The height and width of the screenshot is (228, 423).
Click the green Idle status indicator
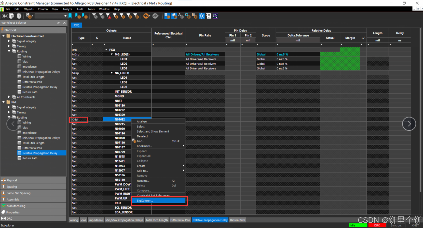(x=358, y=225)
